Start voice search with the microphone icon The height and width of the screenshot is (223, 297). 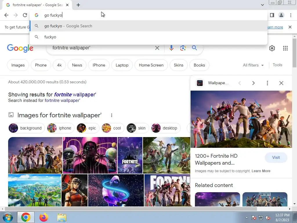[x=171, y=48]
